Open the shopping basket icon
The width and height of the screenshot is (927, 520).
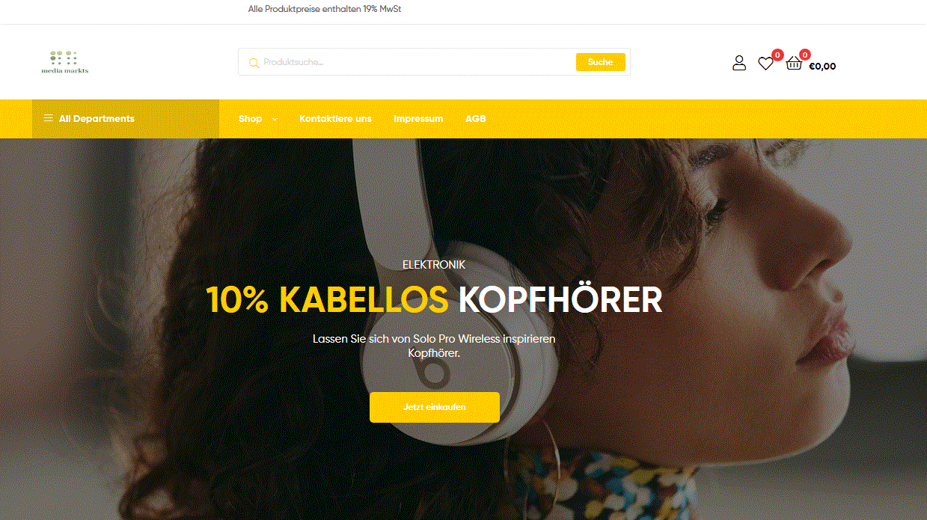pos(794,64)
